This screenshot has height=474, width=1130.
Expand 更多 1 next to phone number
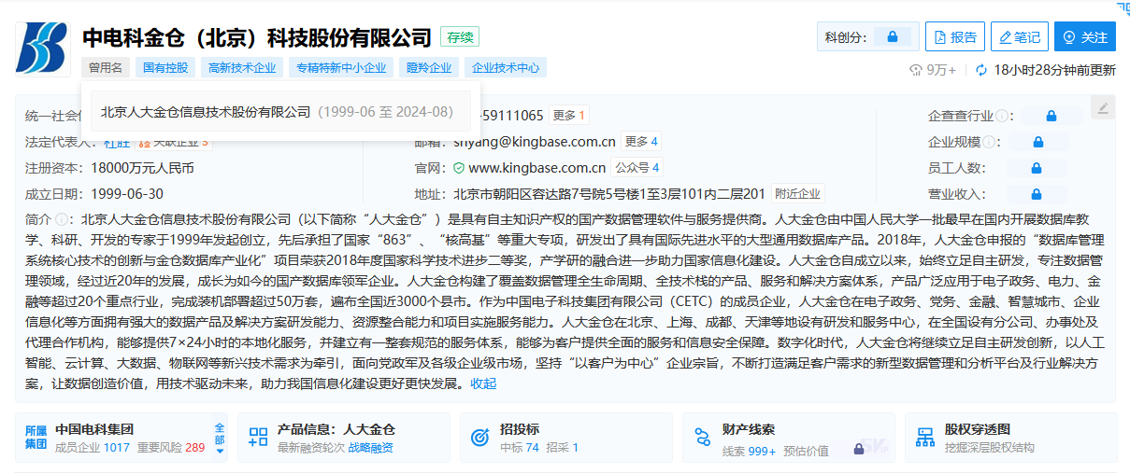point(569,116)
